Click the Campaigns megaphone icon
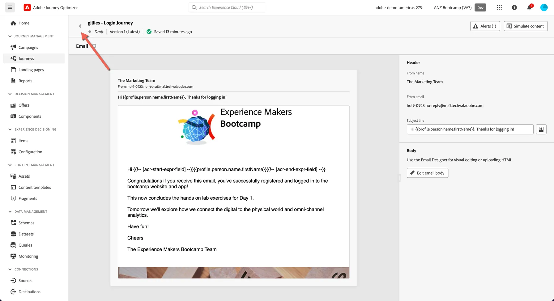 click(x=13, y=47)
